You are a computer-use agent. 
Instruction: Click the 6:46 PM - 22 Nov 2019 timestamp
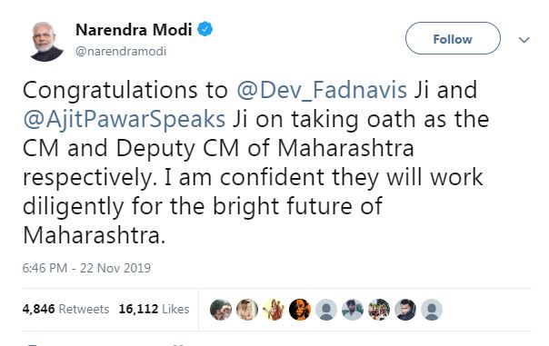(x=86, y=268)
